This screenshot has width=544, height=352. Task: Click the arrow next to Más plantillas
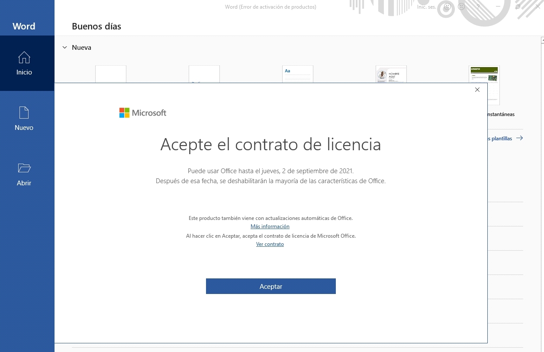coord(519,138)
